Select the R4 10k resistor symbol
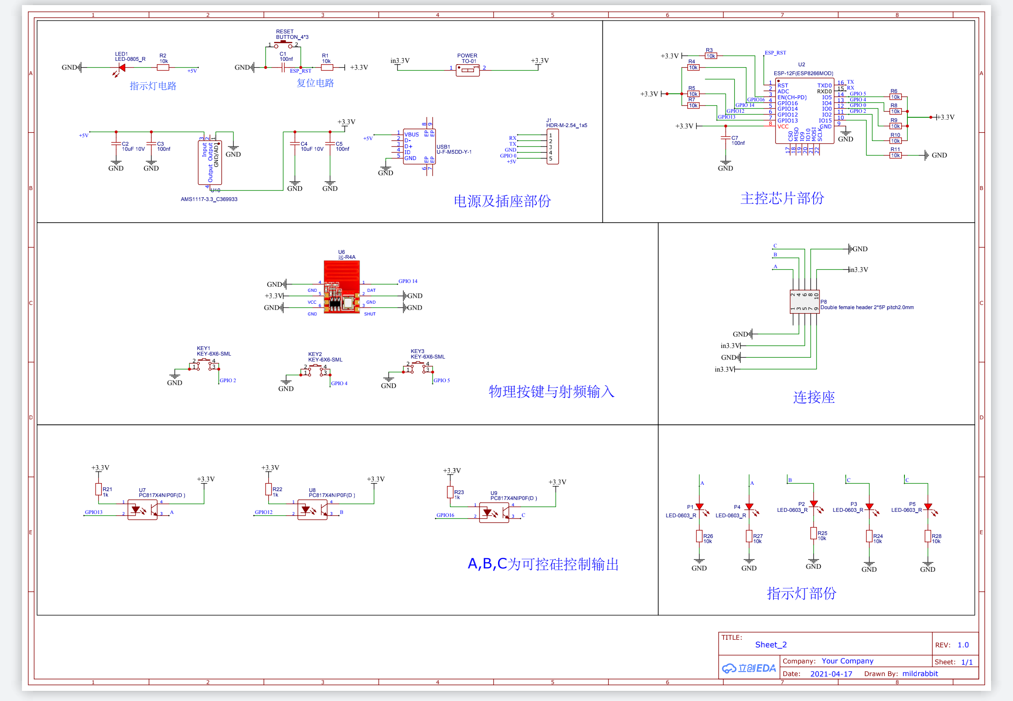 click(693, 67)
